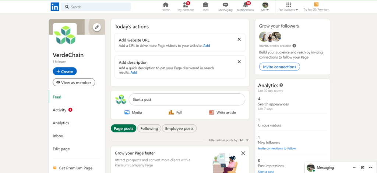
Task: Click the Grow your followers avatars
Action: click(270, 37)
